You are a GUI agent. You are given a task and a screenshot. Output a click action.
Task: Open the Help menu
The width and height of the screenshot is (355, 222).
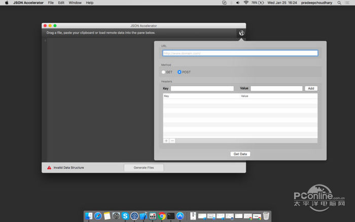pyautogui.click(x=90, y=3)
